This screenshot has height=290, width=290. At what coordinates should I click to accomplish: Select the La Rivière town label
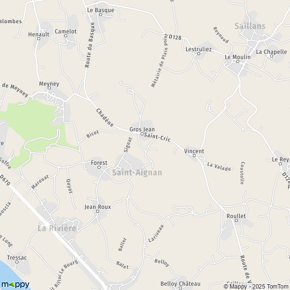point(57,228)
